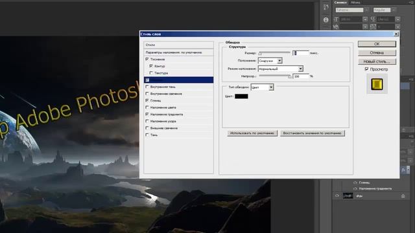Open the font size dropdown arrow

tap(365, 19)
